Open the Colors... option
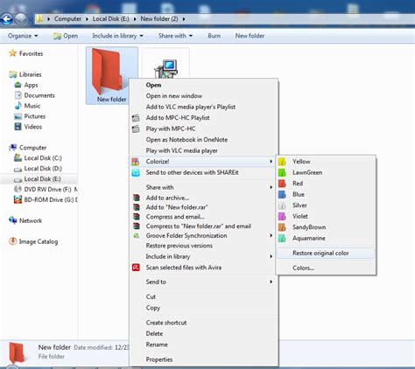This screenshot has width=415, height=369. click(304, 268)
